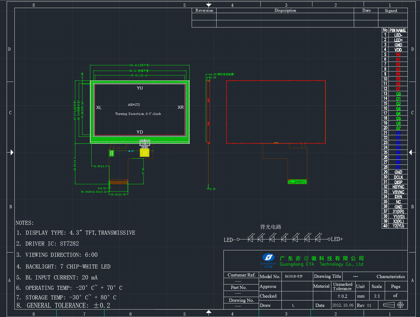Click the 'VIEWING DIRECTION: 6:00' note
Screen dimensions: 420x317
[x=57, y=255]
